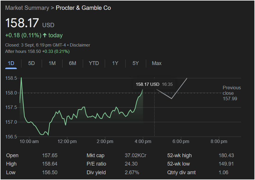Image resolution: width=255 pixels, height=180 pixels.
Task: Click the 52-wk high label
Action: [179, 155]
